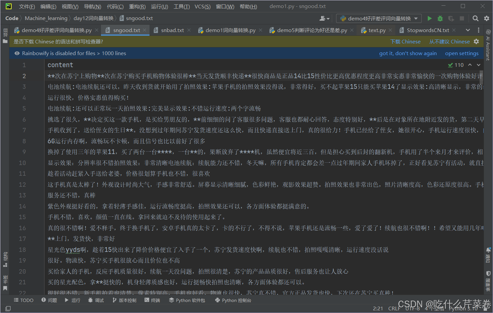Open AI Assistant side panel
This screenshot has height=313, width=493.
point(488,45)
